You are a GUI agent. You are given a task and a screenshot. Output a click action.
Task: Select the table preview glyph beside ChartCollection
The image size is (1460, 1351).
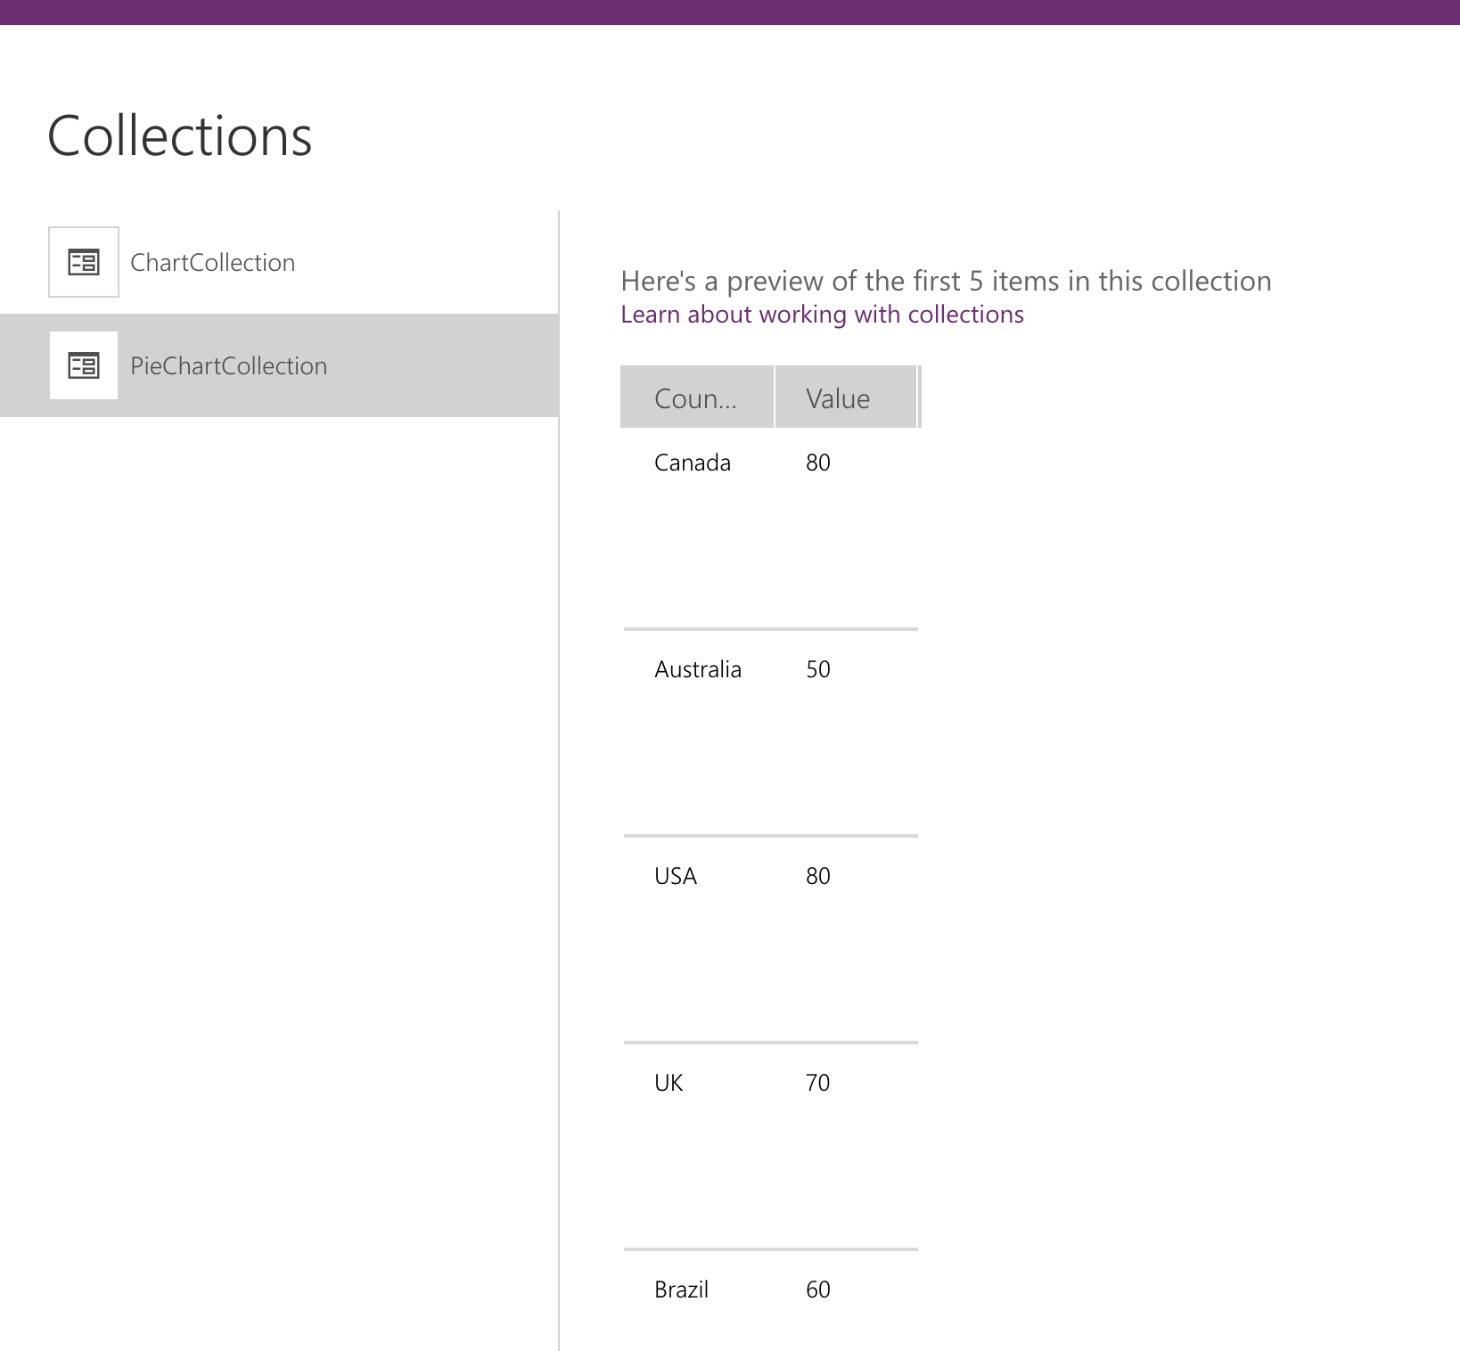pyautogui.click(x=82, y=261)
